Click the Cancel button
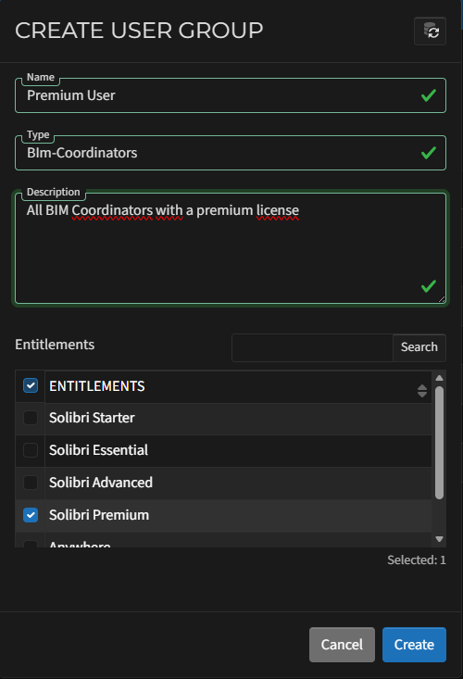The height and width of the screenshot is (679, 463). 342,645
